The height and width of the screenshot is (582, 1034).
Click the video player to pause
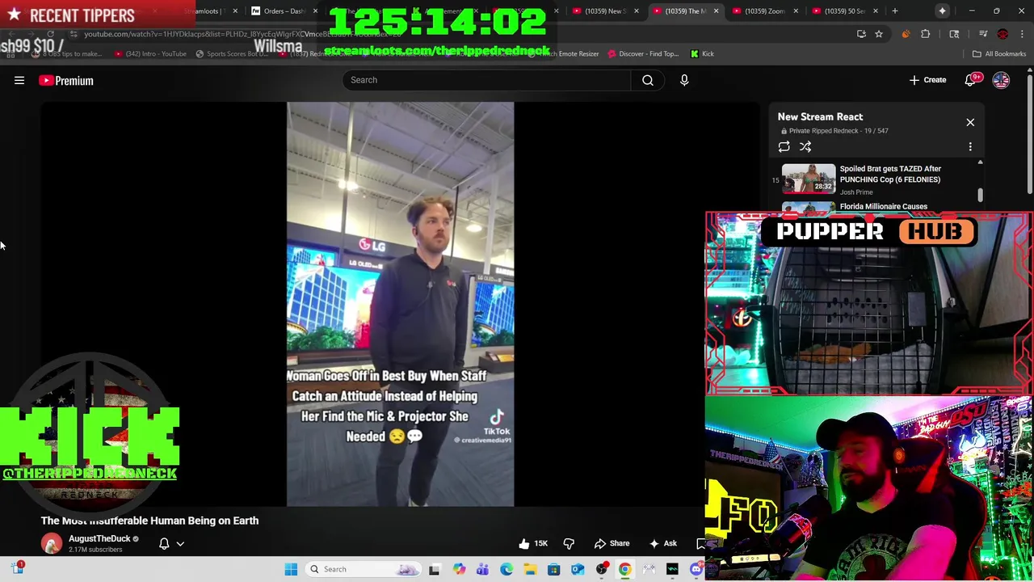point(400,304)
